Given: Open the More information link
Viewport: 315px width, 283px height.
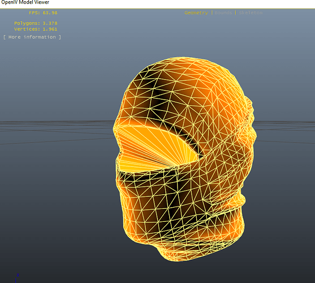Looking at the screenshot, I should (32, 37).
